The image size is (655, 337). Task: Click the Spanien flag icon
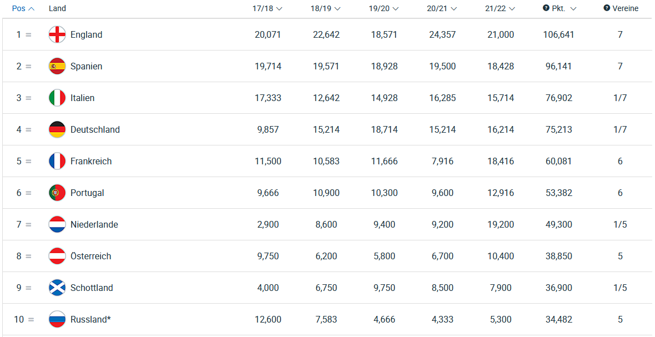(57, 67)
